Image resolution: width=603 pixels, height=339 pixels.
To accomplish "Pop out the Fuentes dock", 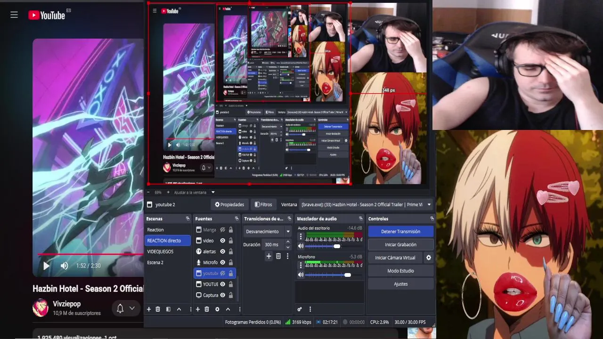I will coord(236,218).
